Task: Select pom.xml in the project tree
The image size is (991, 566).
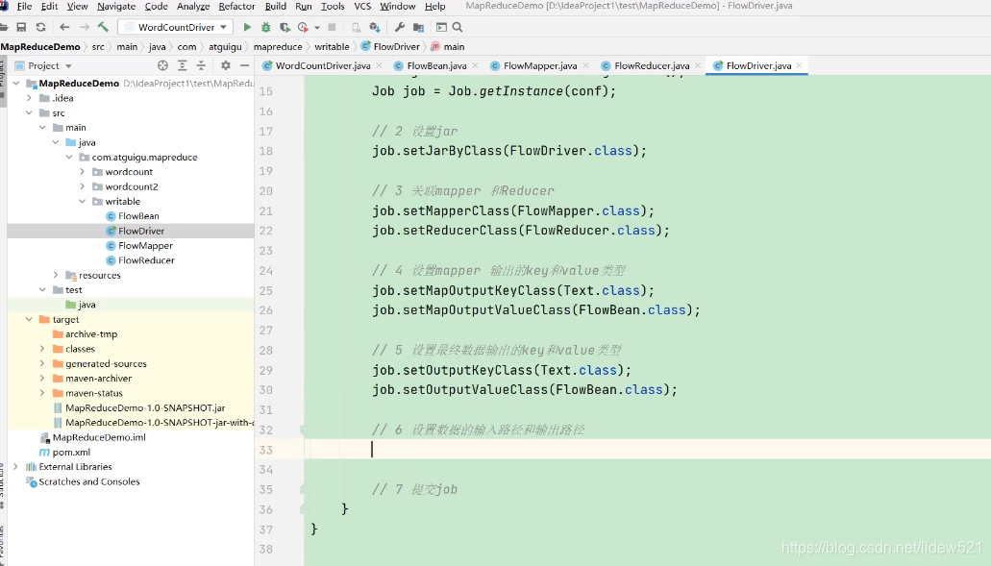Action: (71, 453)
